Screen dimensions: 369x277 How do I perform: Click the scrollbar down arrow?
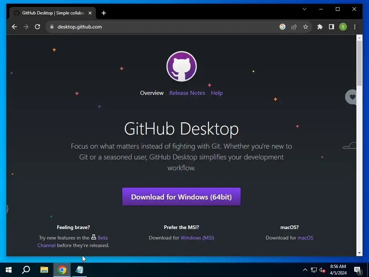[x=359, y=253]
